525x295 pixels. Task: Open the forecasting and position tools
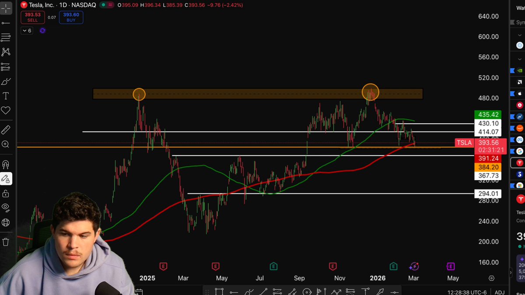[x=6, y=67]
